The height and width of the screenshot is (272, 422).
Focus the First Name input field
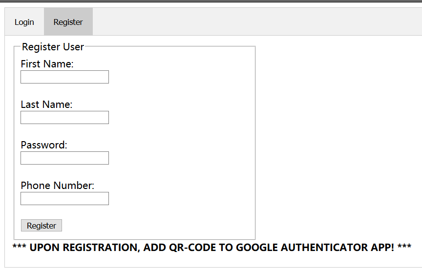tap(64, 77)
